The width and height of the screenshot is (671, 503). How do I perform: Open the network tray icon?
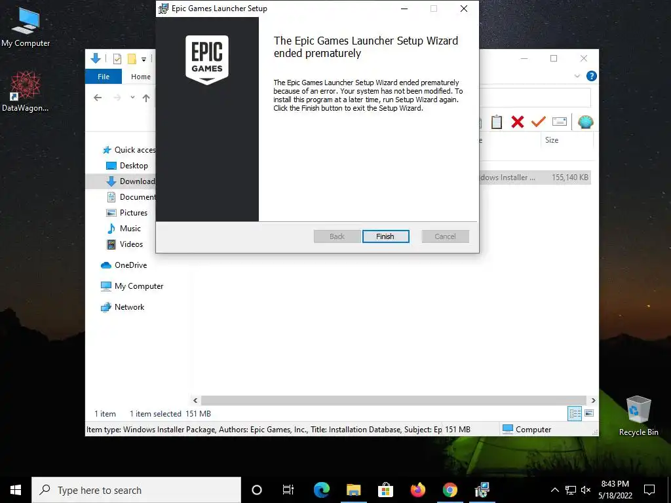(571, 490)
